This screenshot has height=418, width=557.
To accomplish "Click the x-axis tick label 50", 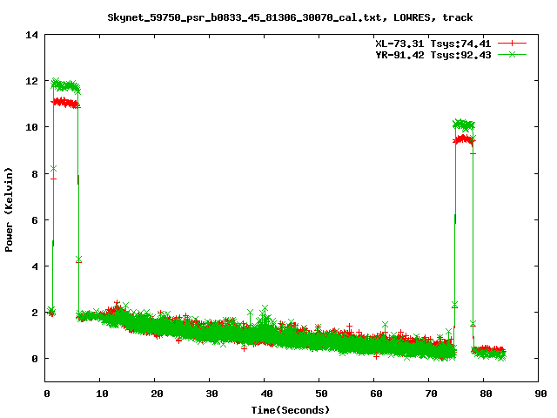I will tap(321, 394).
